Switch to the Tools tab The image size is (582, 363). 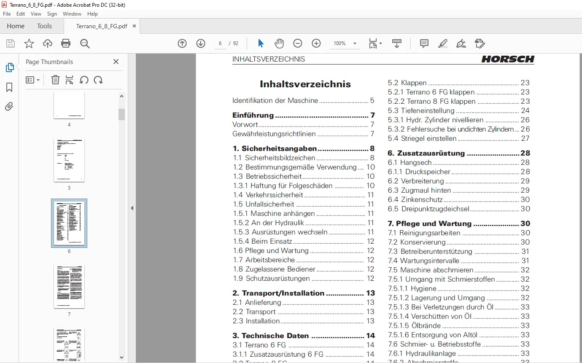point(44,26)
